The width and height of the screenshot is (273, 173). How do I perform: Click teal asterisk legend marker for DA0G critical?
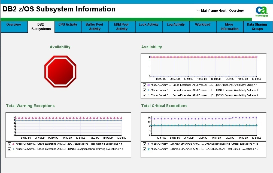click(x=148, y=149)
